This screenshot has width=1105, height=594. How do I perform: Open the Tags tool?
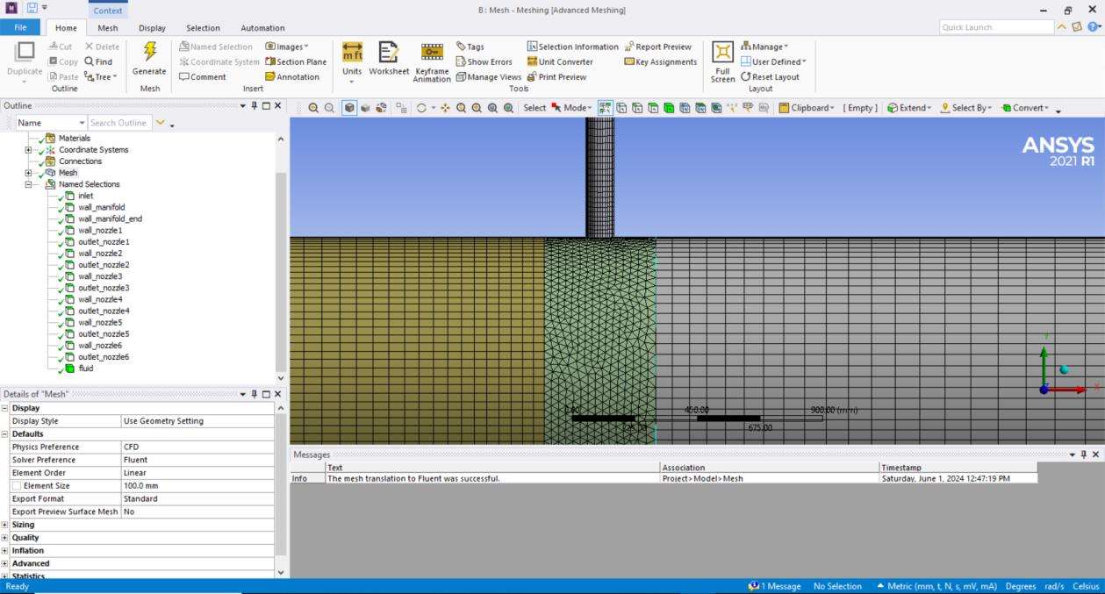[x=470, y=47]
